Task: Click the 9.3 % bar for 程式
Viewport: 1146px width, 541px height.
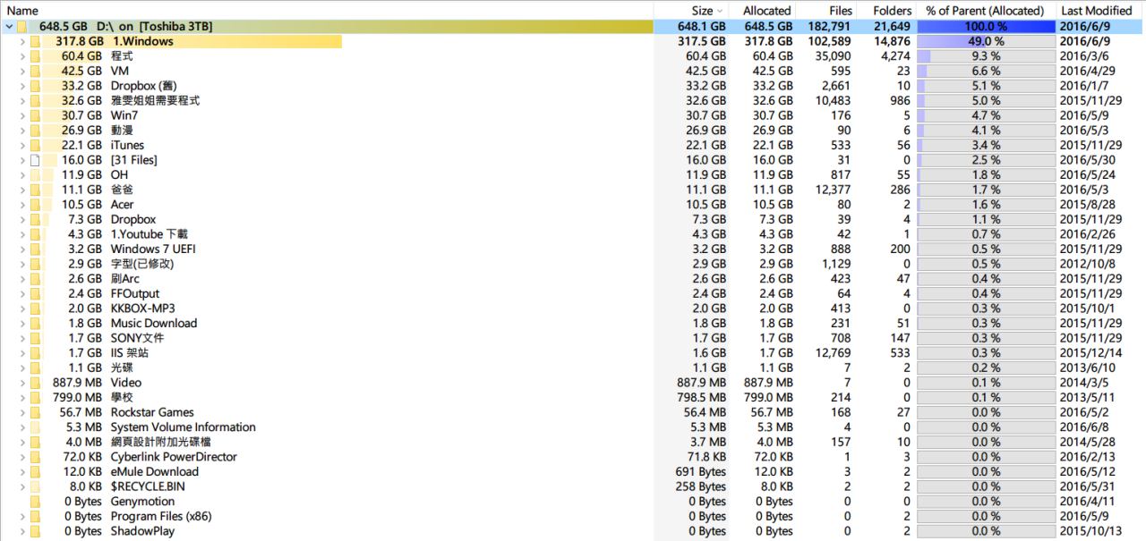Action: pos(986,56)
